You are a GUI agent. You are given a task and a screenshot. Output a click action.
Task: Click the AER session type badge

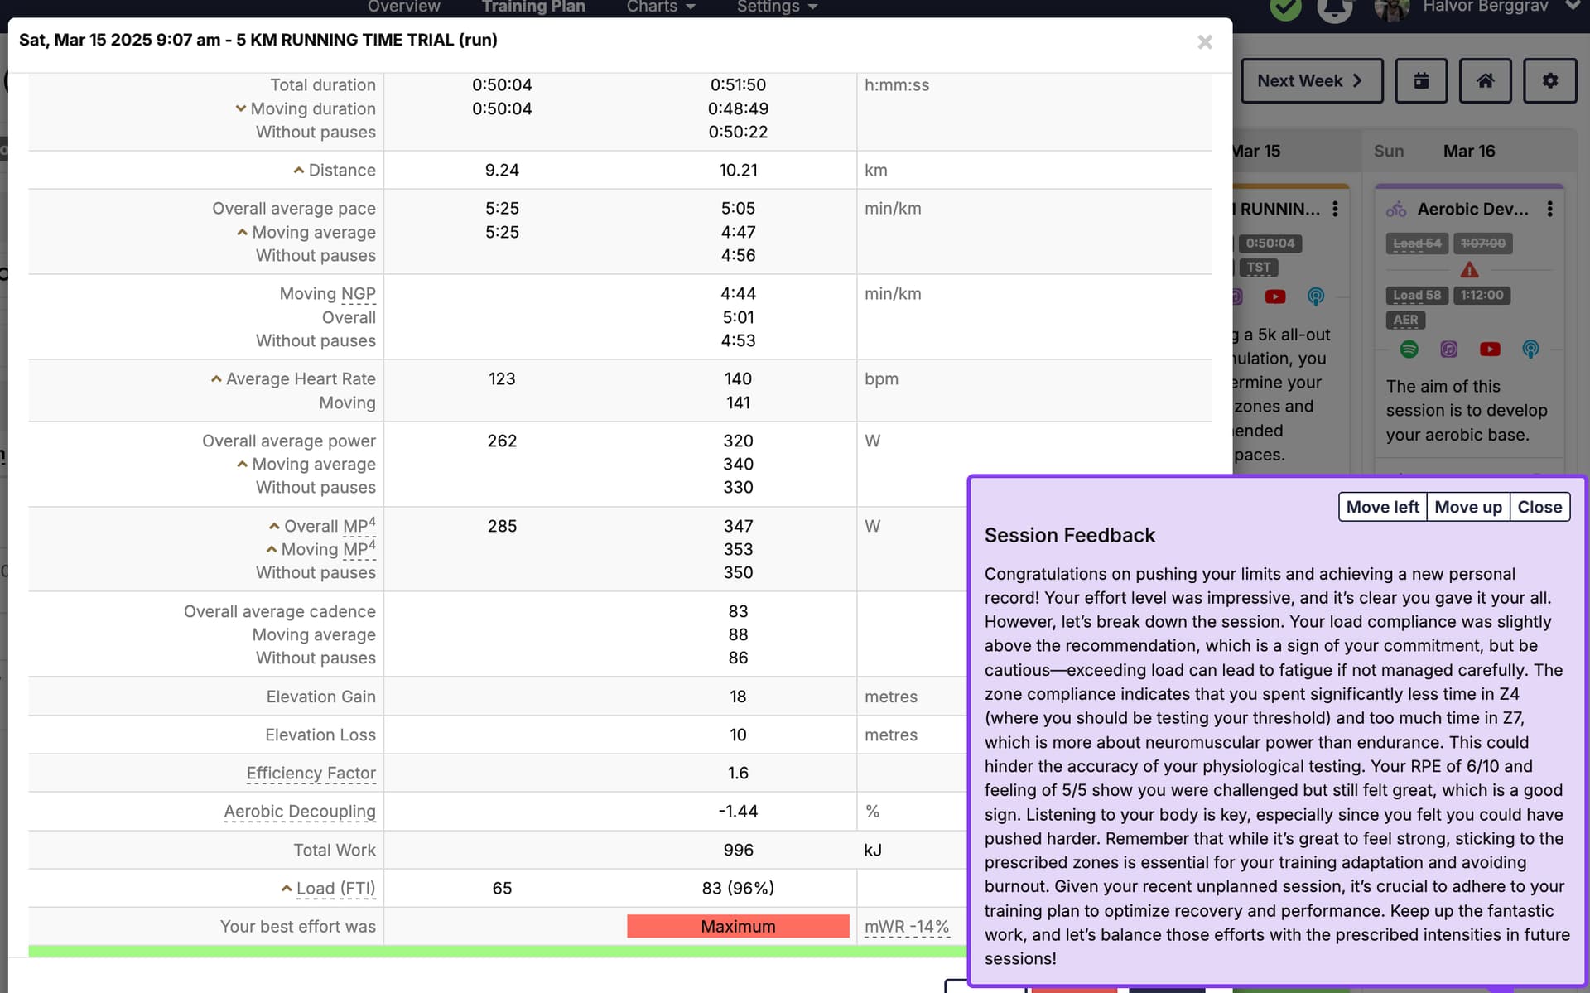point(1405,320)
